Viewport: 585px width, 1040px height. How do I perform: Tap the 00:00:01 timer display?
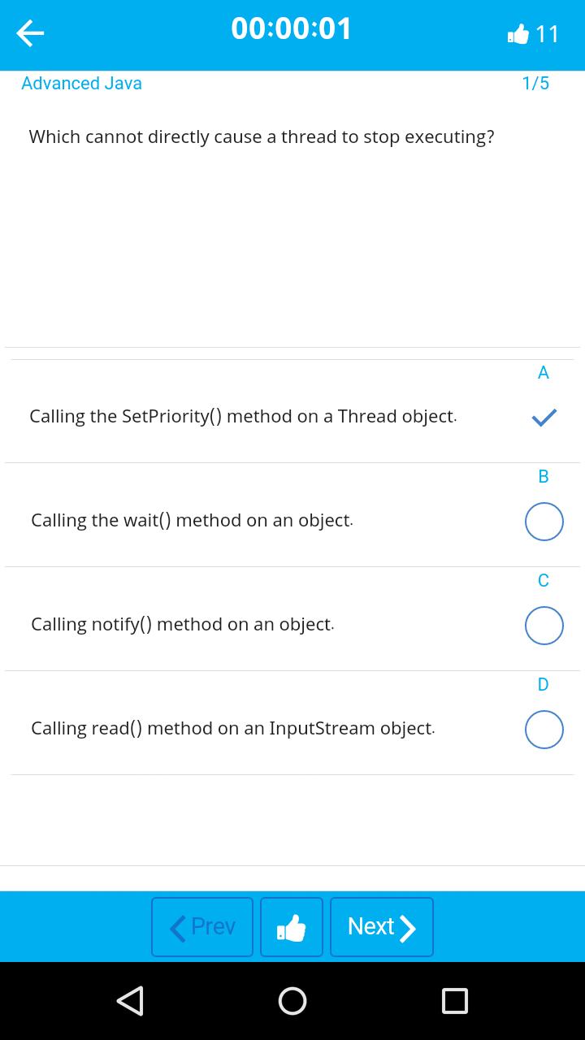pyautogui.click(x=292, y=29)
